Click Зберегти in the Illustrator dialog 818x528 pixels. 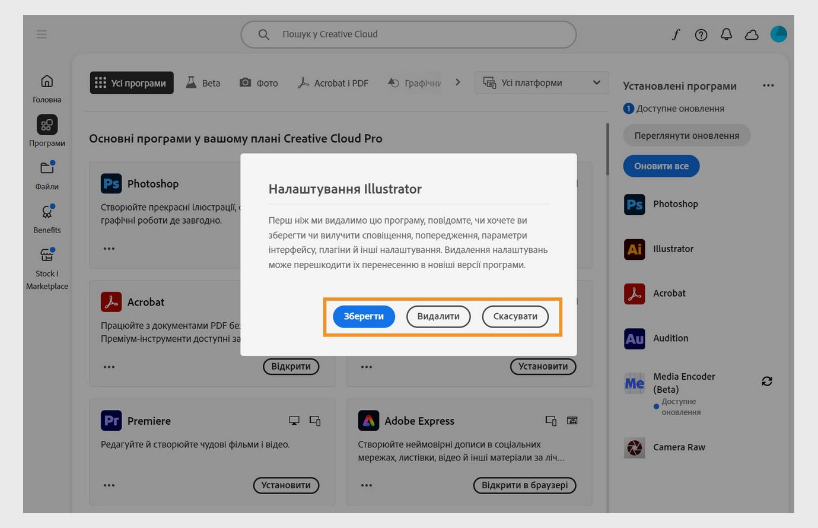click(x=364, y=317)
